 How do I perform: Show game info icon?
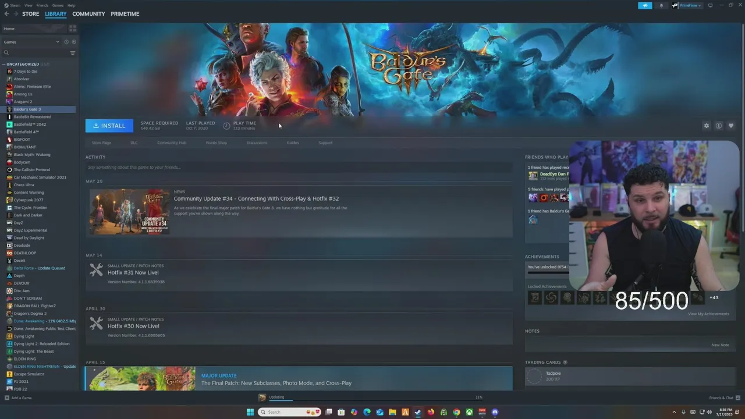(719, 126)
